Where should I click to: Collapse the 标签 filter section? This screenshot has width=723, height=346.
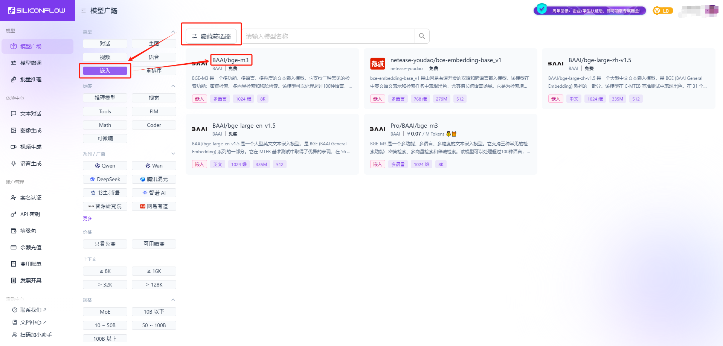click(x=173, y=86)
